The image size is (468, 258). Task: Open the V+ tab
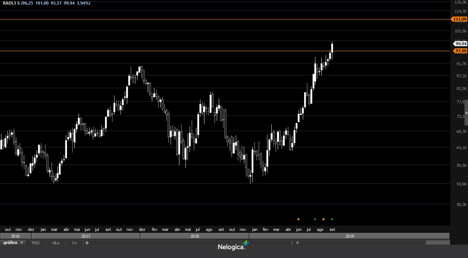pos(75,243)
